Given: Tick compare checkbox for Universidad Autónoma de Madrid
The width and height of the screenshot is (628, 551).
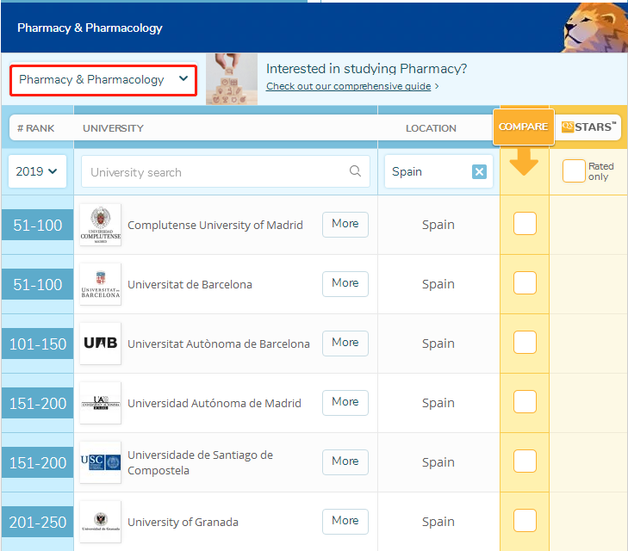Looking at the screenshot, I should [525, 401].
